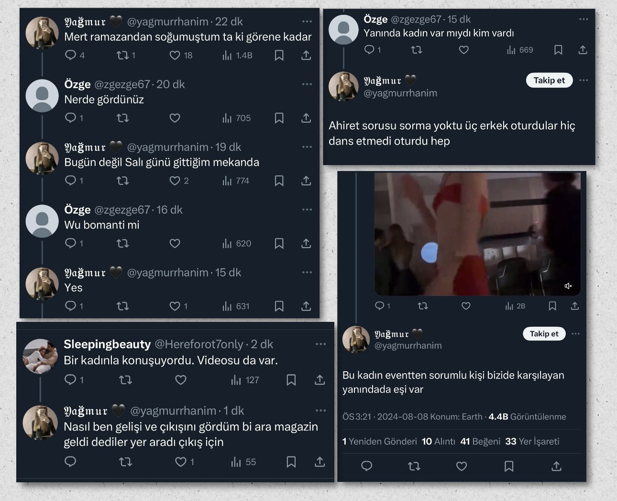Bookmark the 'Bugün değil Salı günü' tweet
This screenshot has width=617, height=501.
click(x=279, y=181)
